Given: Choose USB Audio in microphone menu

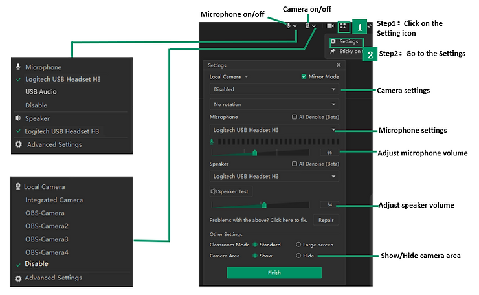Looking at the screenshot, I should [41, 92].
